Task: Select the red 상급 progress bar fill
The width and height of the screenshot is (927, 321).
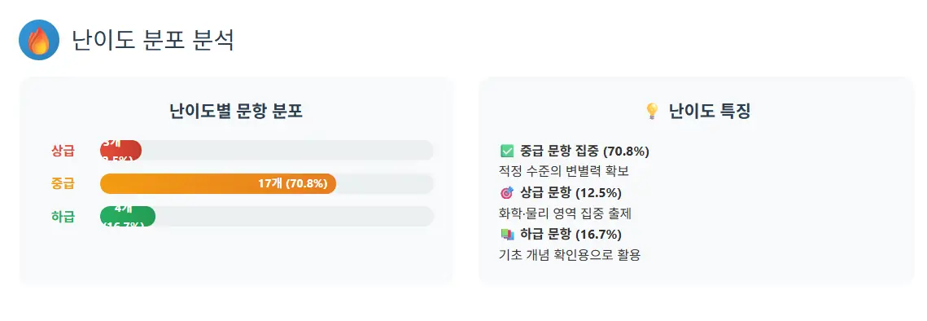Action: pos(120,151)
